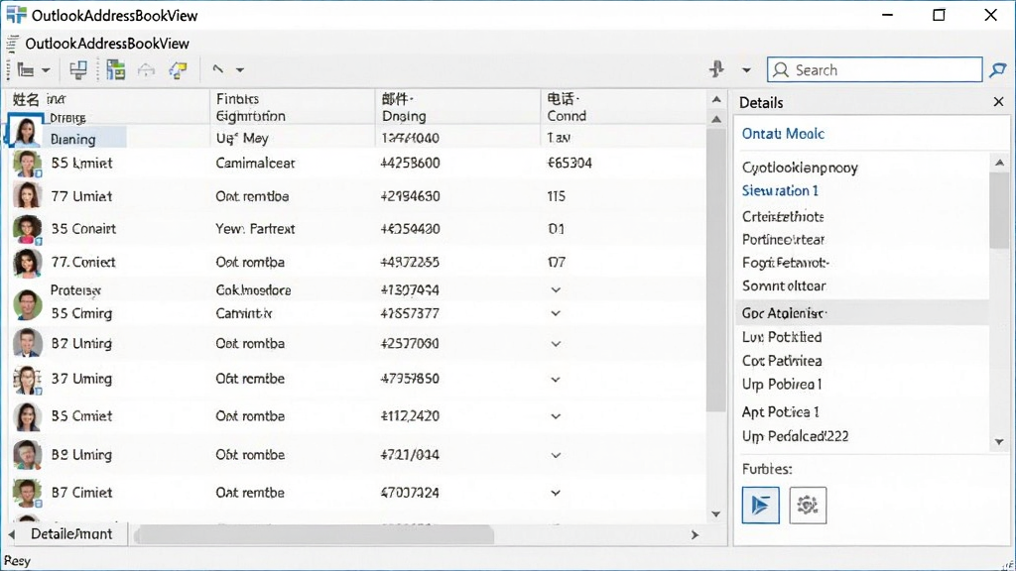1016x571 pixels.
Task: Click inside the Search input field
Action: [x=875, y=70]
